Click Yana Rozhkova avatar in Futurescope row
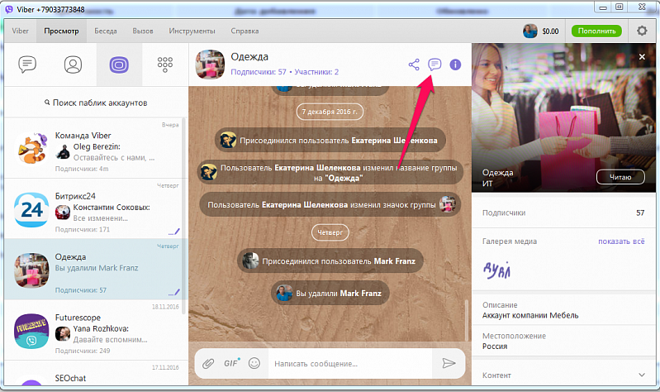 pyautogui.click(x=63, y=333)
